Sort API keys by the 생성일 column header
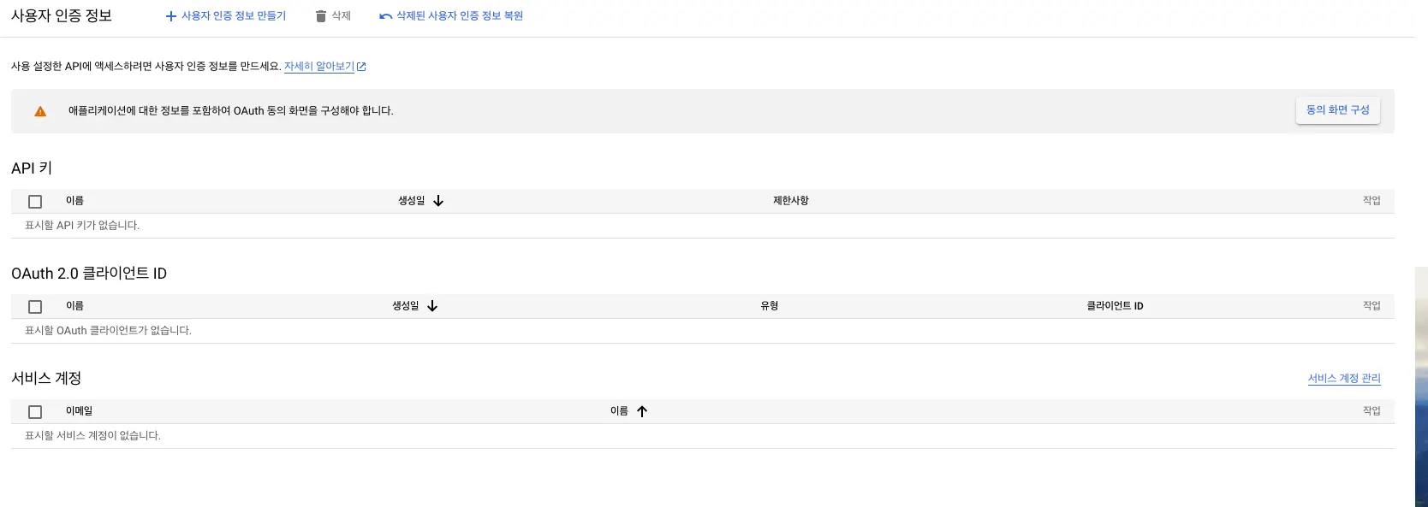This screenshot has width=1428, height=507. 412,201
